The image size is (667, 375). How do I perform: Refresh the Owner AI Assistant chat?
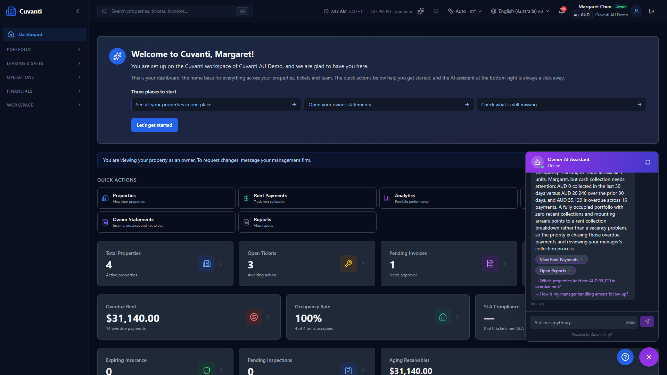648,162
